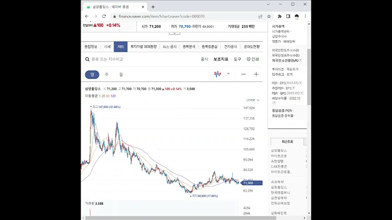
Task: Select the 차트 tab
Action: coord(120,47)
